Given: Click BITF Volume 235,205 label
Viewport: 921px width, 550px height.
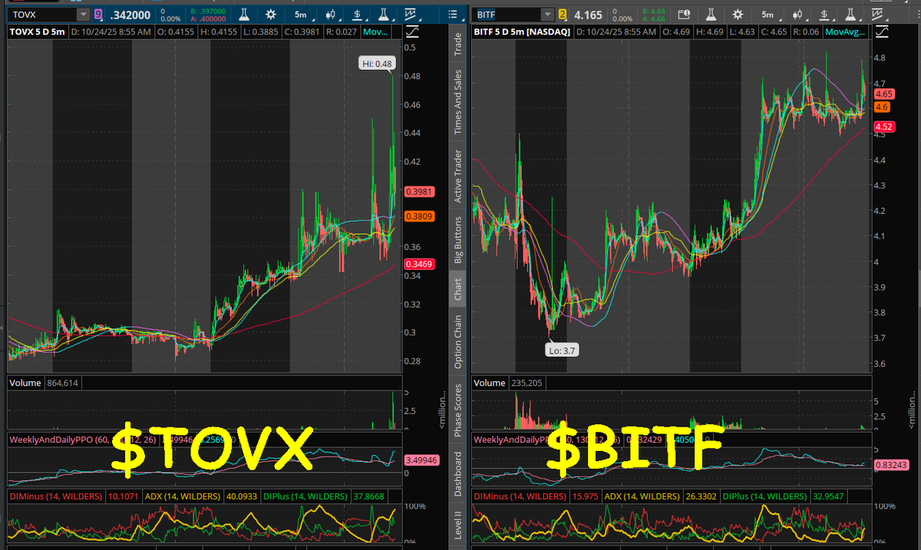Looking at the screenshot, I should 507,382.
